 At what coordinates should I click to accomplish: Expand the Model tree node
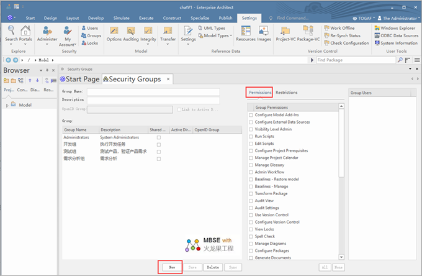(7, 106)
